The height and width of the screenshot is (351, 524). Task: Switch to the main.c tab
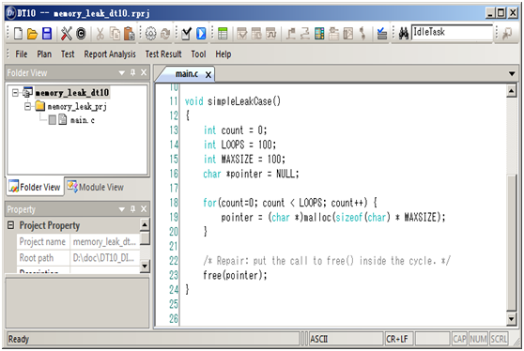(x=187, y=74)
